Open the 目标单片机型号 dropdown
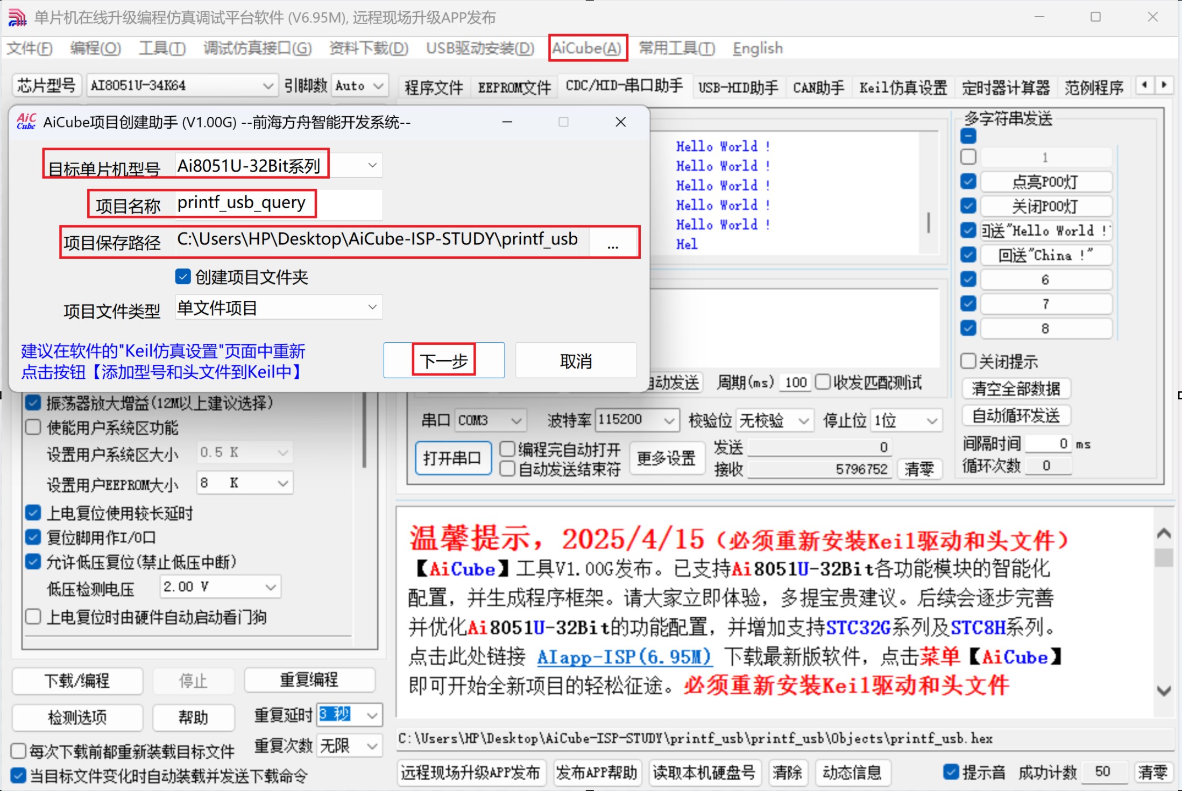Viewport: 1182px width, 791px height. click(279, 165)
